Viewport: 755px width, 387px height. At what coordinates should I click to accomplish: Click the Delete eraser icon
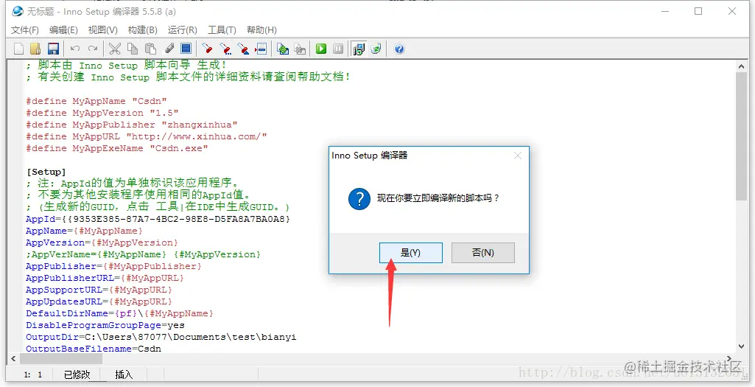(x=169, y=49)
